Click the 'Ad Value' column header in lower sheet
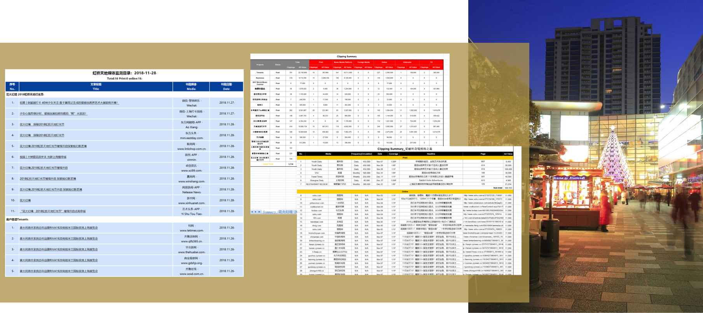The width and height of the screenshot is (703, 313). pos(508,154)
